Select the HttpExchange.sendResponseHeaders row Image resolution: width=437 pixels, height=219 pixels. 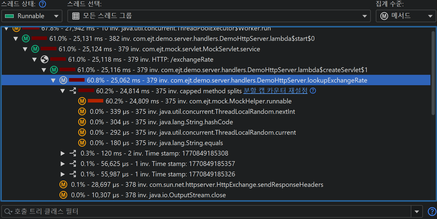[197, 185]
